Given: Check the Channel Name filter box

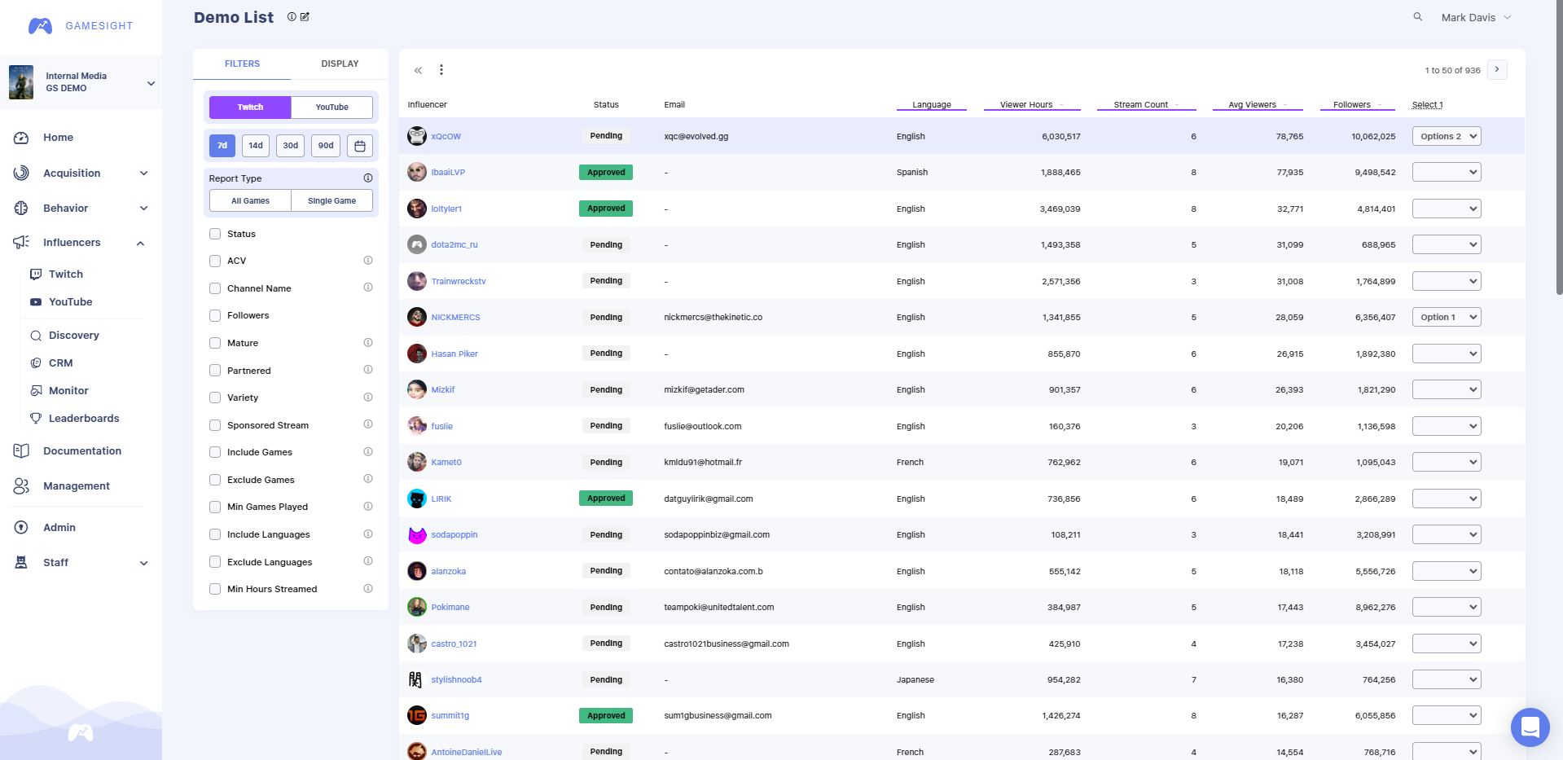Looking at the screenshot, I should (x=215, y=288).
